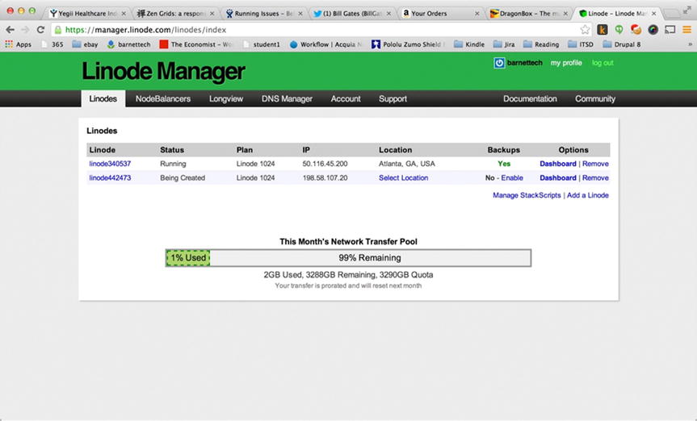Open the Reading bookmark folder

pos(541,44)
